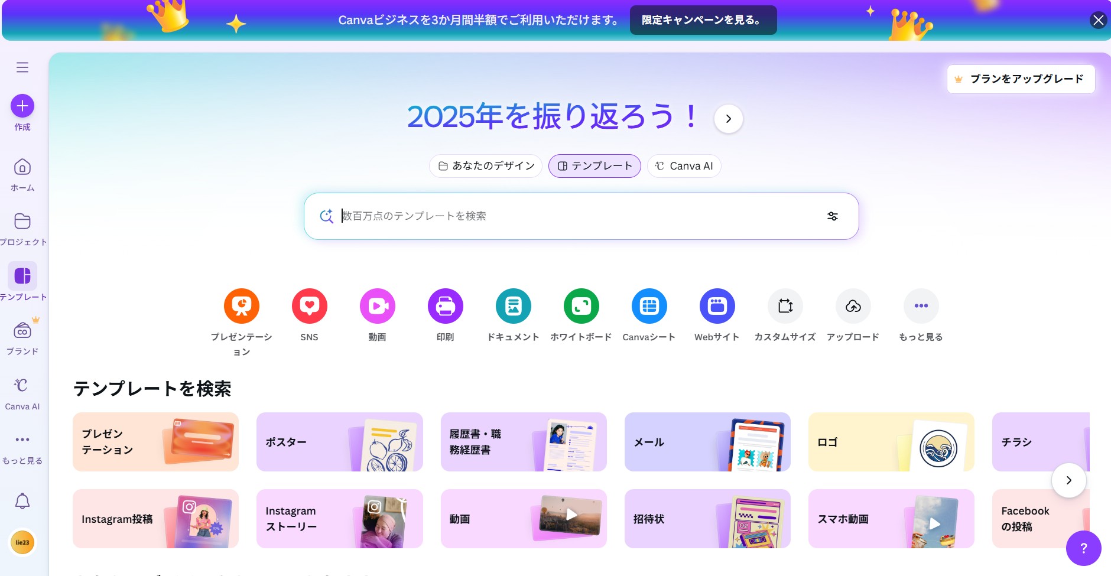1111x576 pixels.
Task: Open Canva AI from the left sidebar
Action: [22, 391]
